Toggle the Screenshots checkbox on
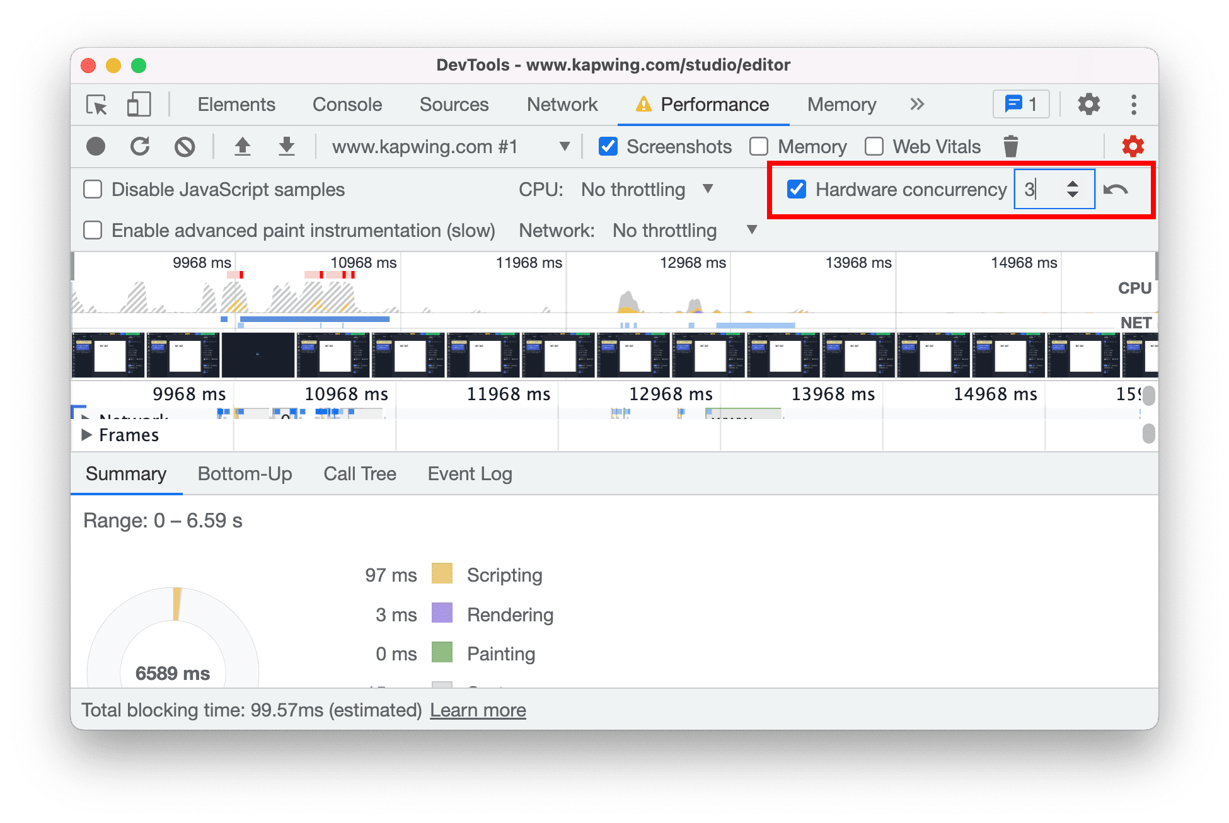 tap(605, 145)
